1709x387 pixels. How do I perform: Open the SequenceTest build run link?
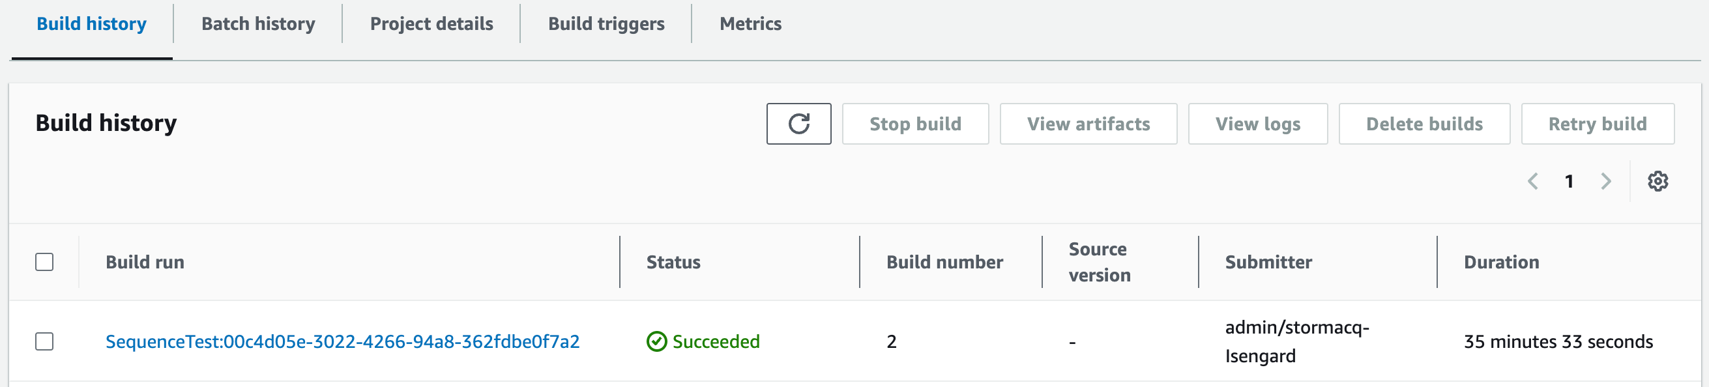(342, 341)
